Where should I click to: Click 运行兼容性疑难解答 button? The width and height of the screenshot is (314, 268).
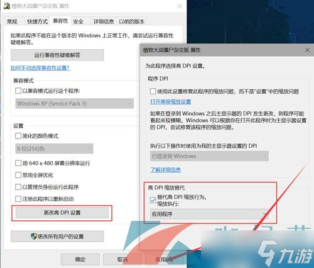tap(57, 55)
